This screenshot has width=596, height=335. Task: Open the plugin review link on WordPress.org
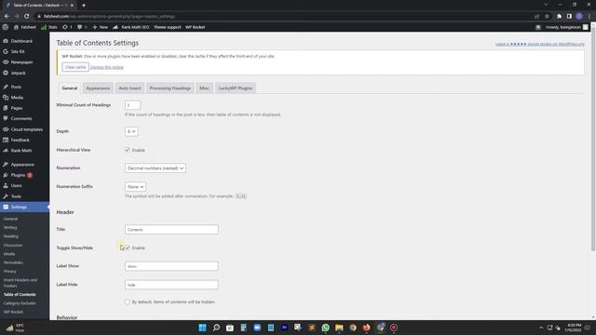[x=540, y=44]
